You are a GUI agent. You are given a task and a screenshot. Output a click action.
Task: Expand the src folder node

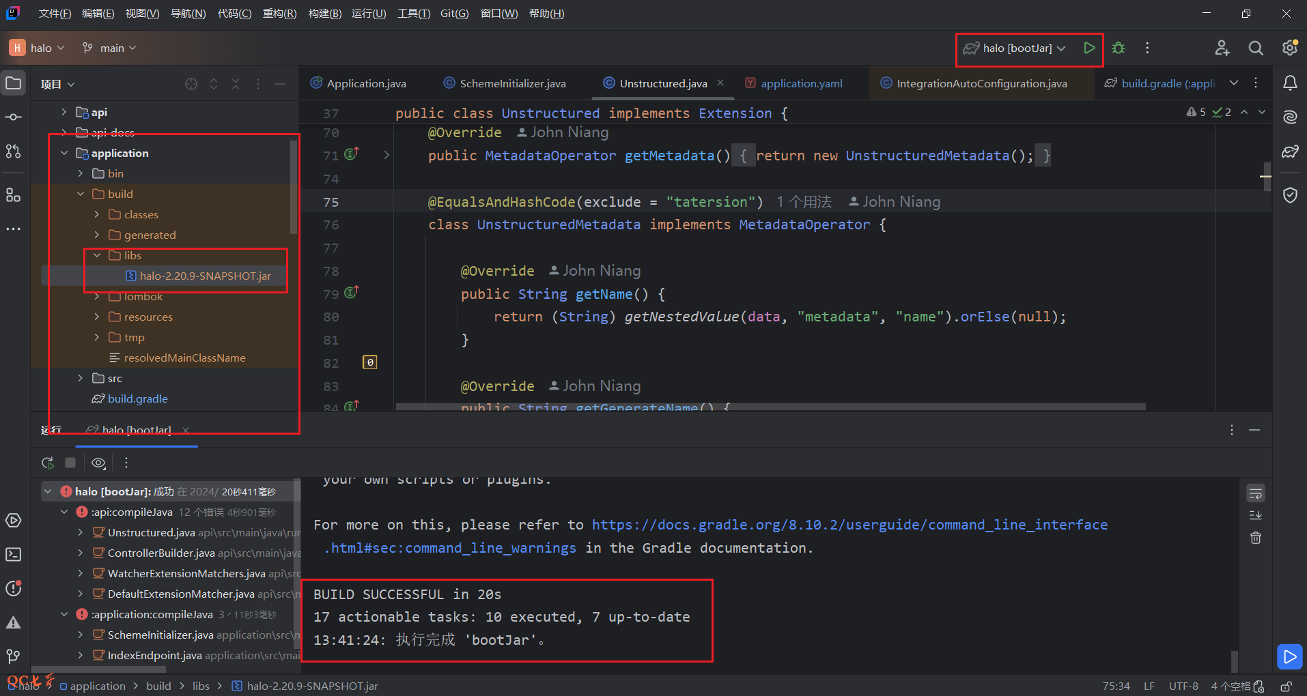[x=81, y=378]
